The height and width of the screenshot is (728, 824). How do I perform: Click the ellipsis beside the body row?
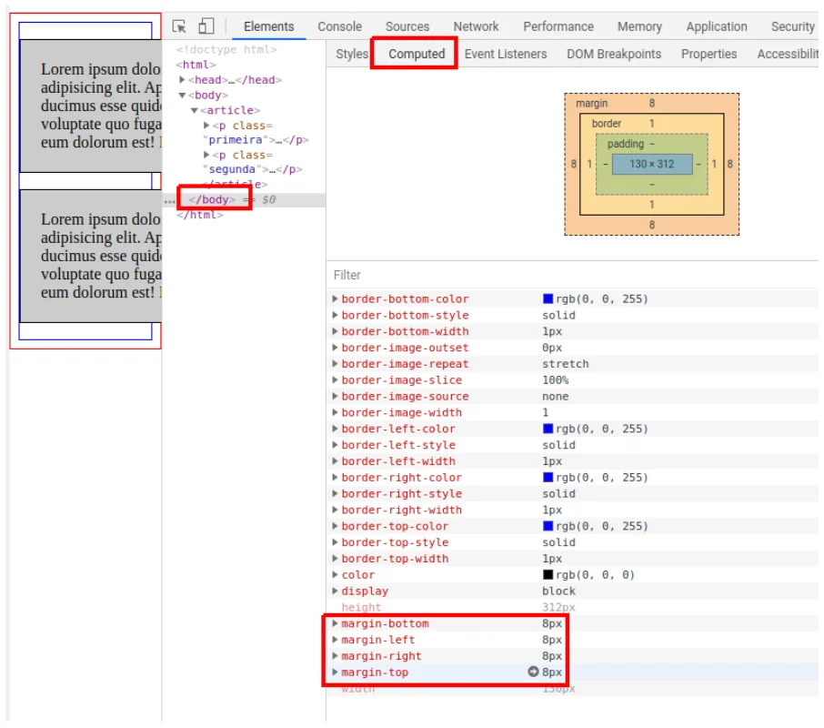[x=169, y=200]
